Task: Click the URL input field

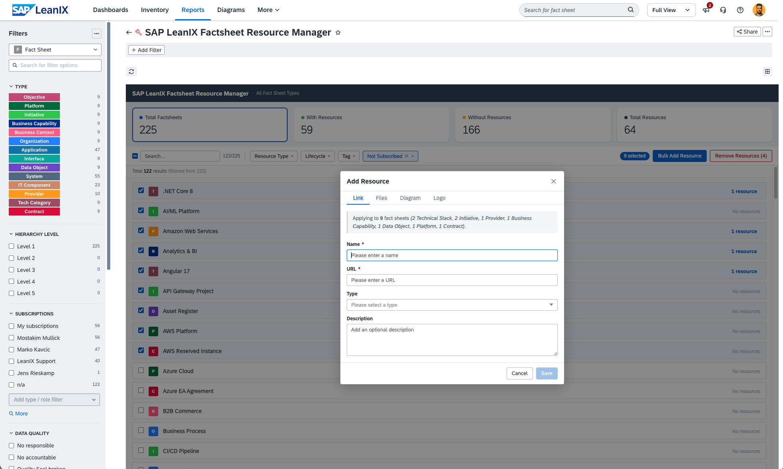Action: coord(452,280)
